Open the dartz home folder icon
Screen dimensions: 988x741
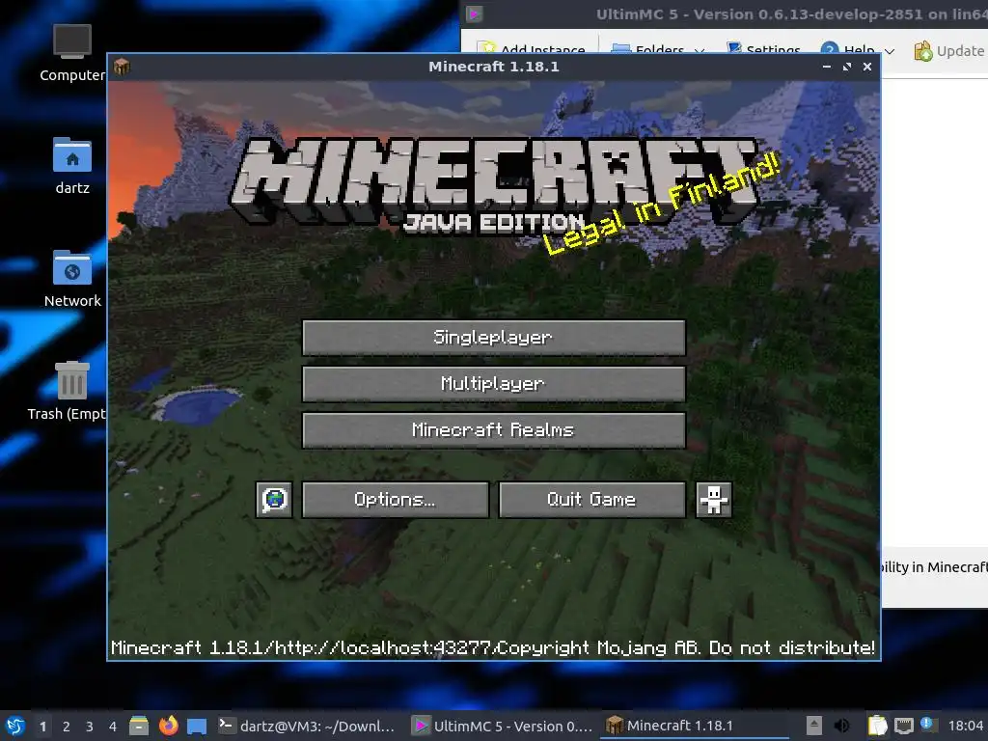71,166
